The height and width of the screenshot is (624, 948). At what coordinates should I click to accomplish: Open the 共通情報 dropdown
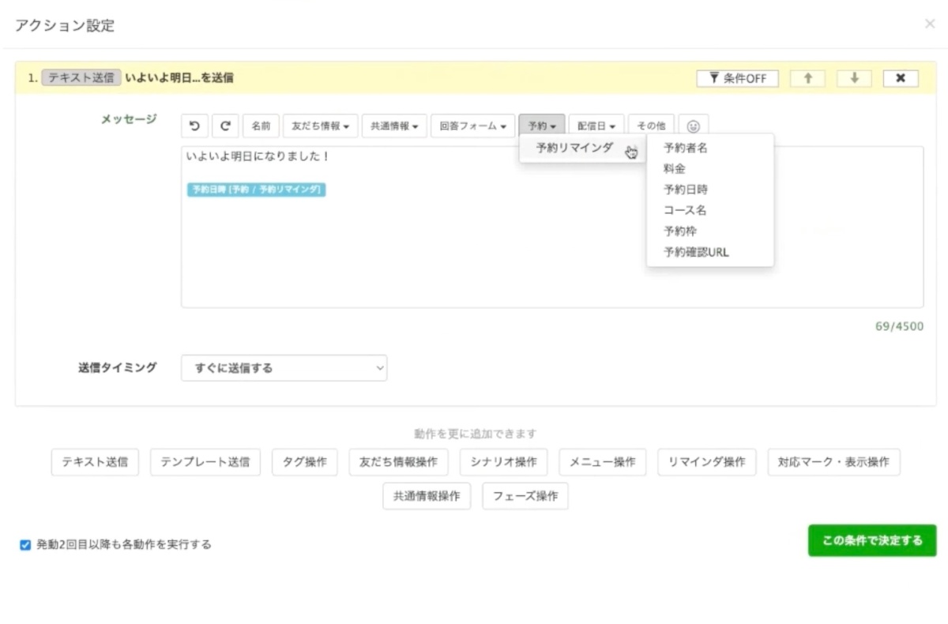(394, 126)
